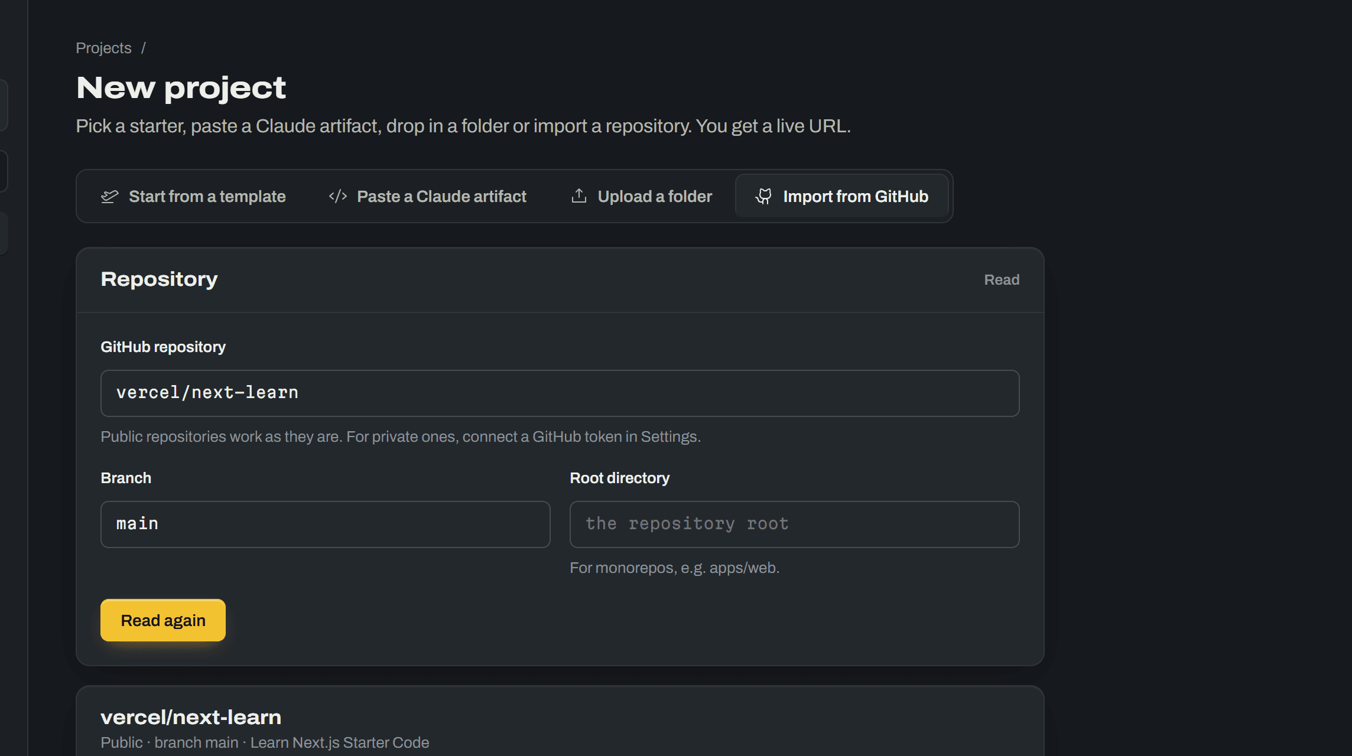1352x756 pixels.
Task: Select the Upload a folder tab
Action: tap(642, 197)
